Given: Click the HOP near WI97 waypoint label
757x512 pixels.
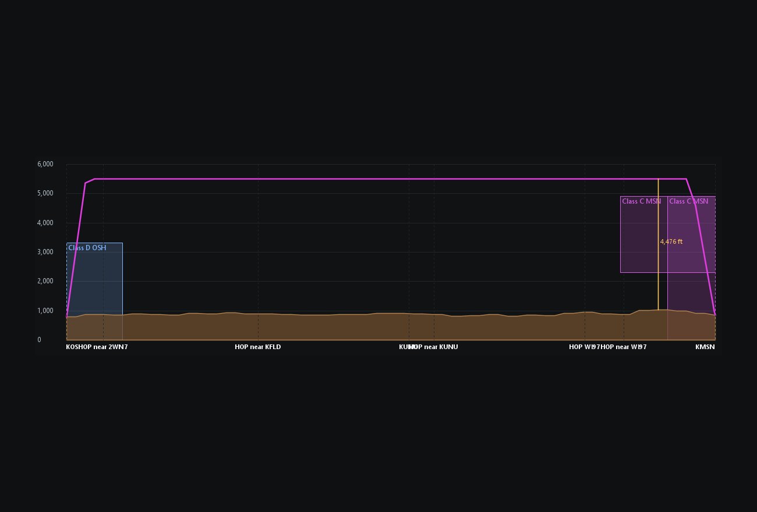Looking at the screenshot, I should tap(624, 347).
